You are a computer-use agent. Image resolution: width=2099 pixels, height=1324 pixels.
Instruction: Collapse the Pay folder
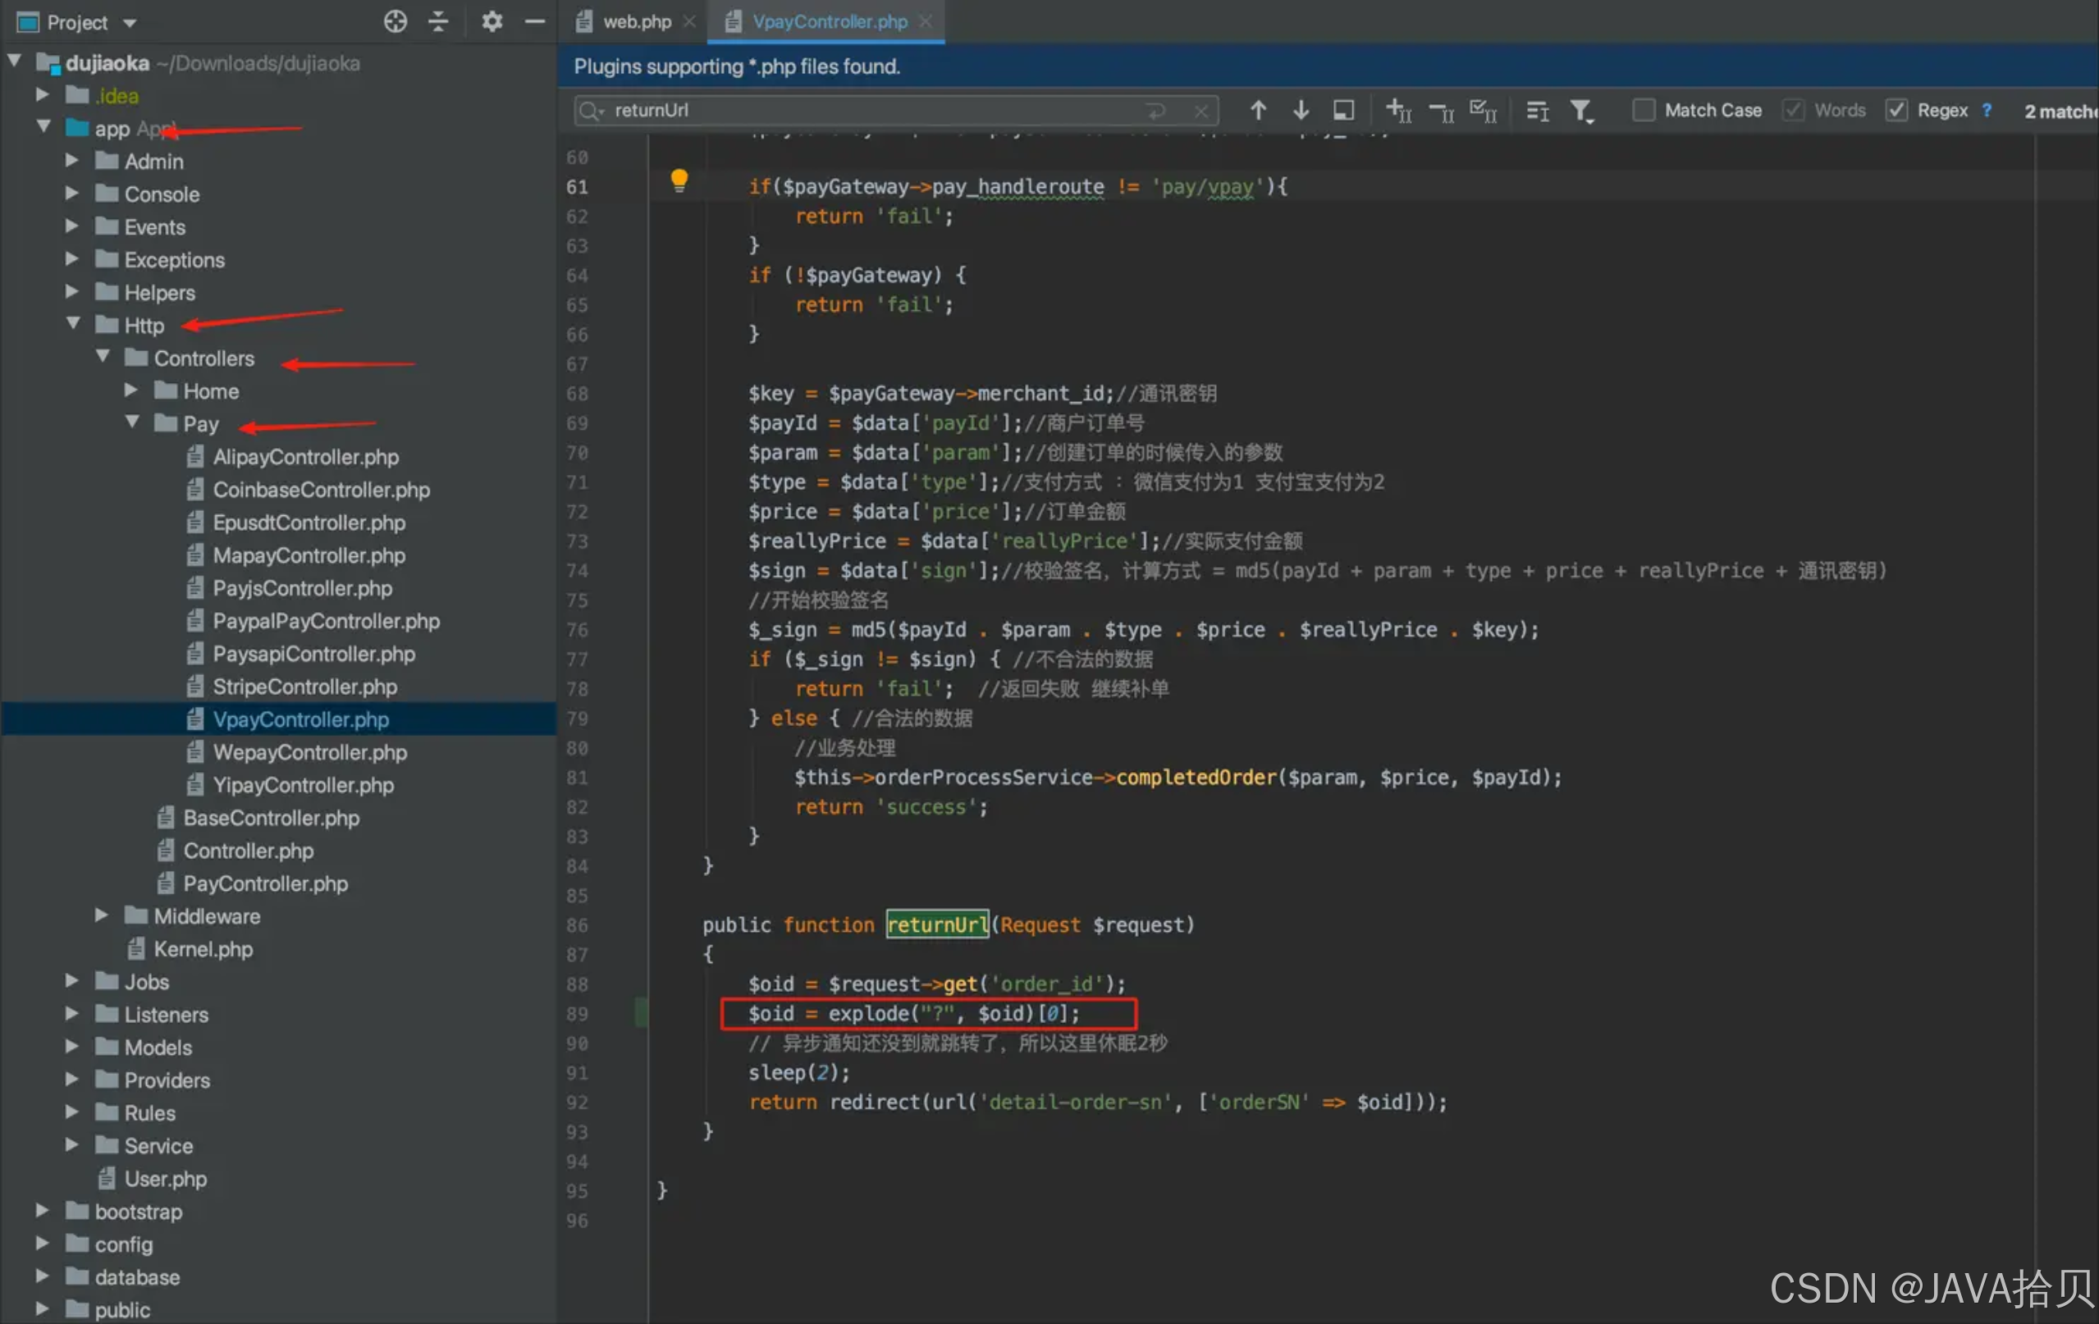(132, 422)
